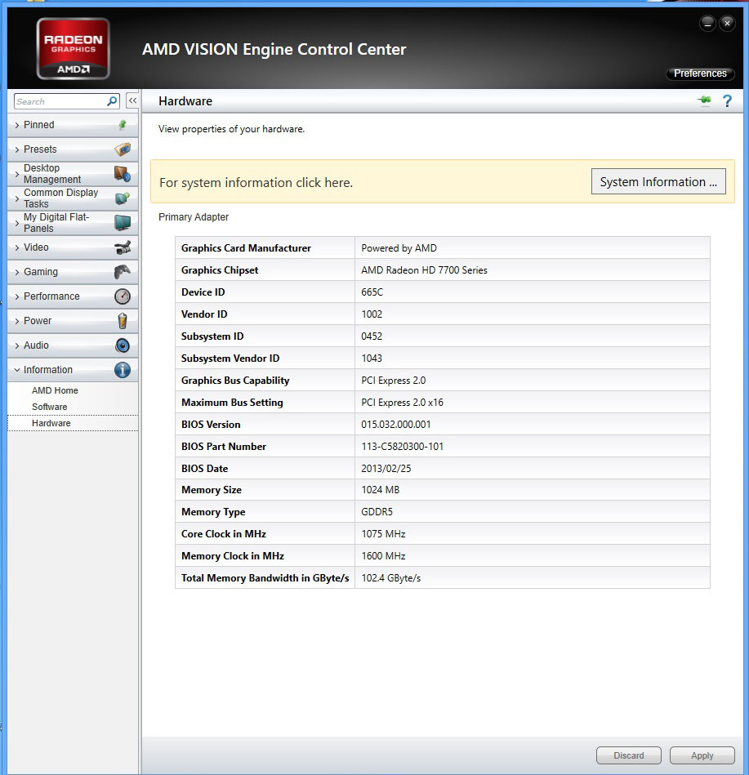Click Memory Clock value '1600 MHz'
The image size is (749, 775).
coord(383,556)
